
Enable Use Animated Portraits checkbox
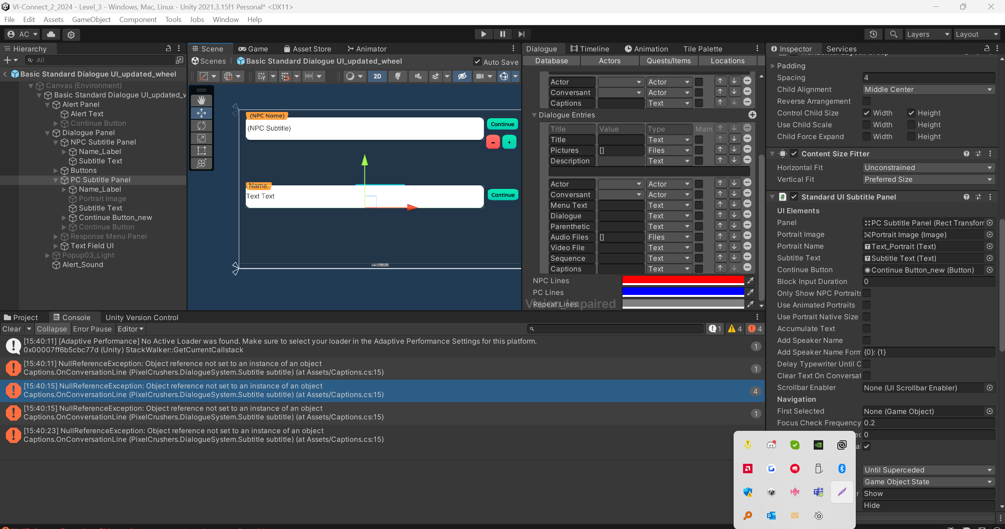tap(866, 305)
